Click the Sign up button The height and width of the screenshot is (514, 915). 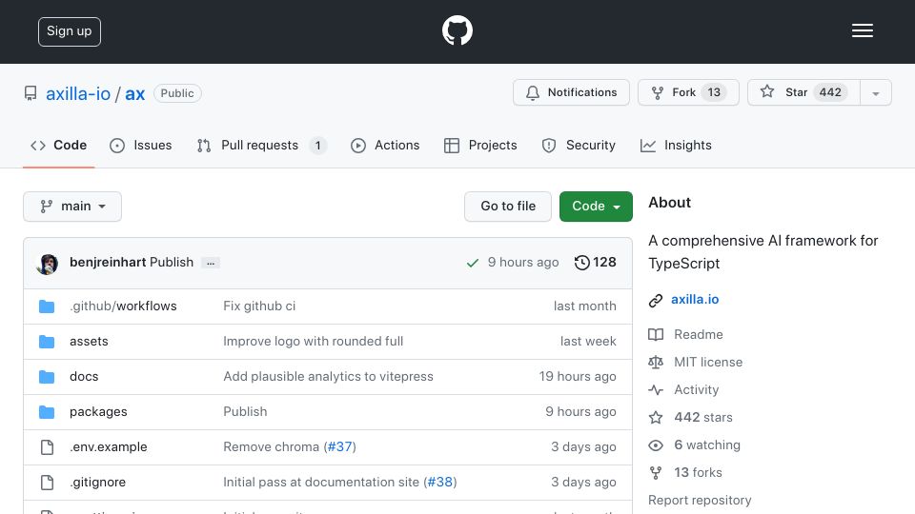(x=70, y=31)
